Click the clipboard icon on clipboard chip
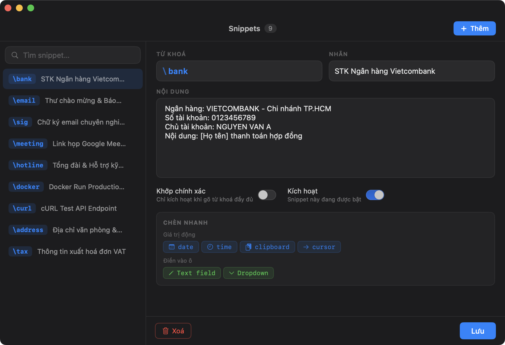505x345 pixels. pos(248,247)
